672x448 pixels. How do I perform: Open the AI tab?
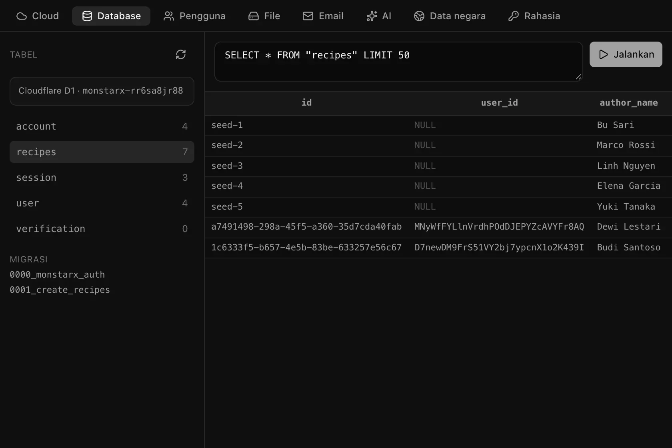(x=379, y=16)
